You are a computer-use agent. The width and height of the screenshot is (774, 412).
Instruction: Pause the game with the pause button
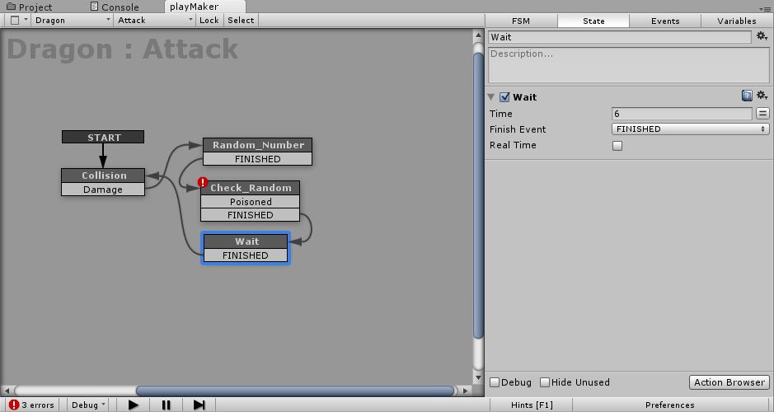[x=166, y=405]
